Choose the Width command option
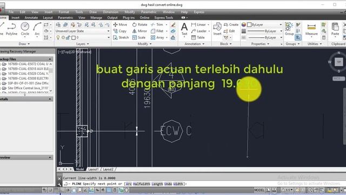 tap(178, 184)
